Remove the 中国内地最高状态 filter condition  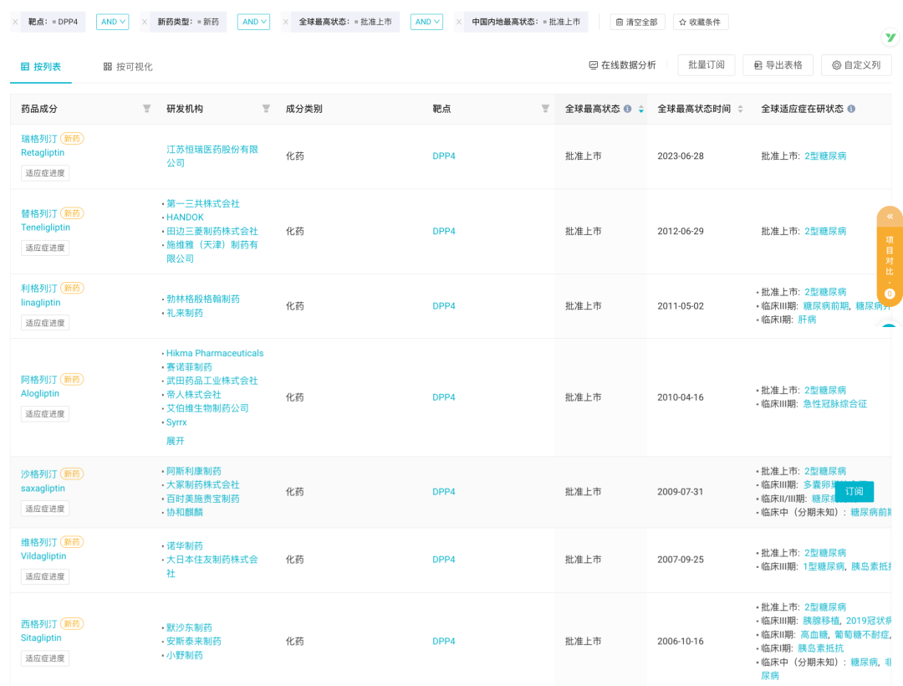(x=459, y=22)
